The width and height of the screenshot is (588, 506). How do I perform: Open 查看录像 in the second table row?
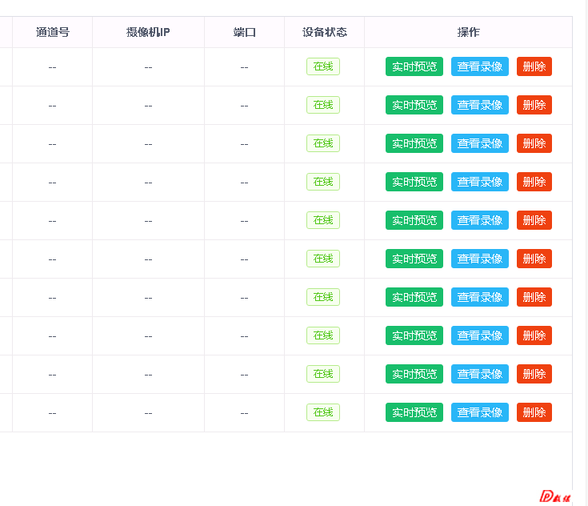[480, 105]
